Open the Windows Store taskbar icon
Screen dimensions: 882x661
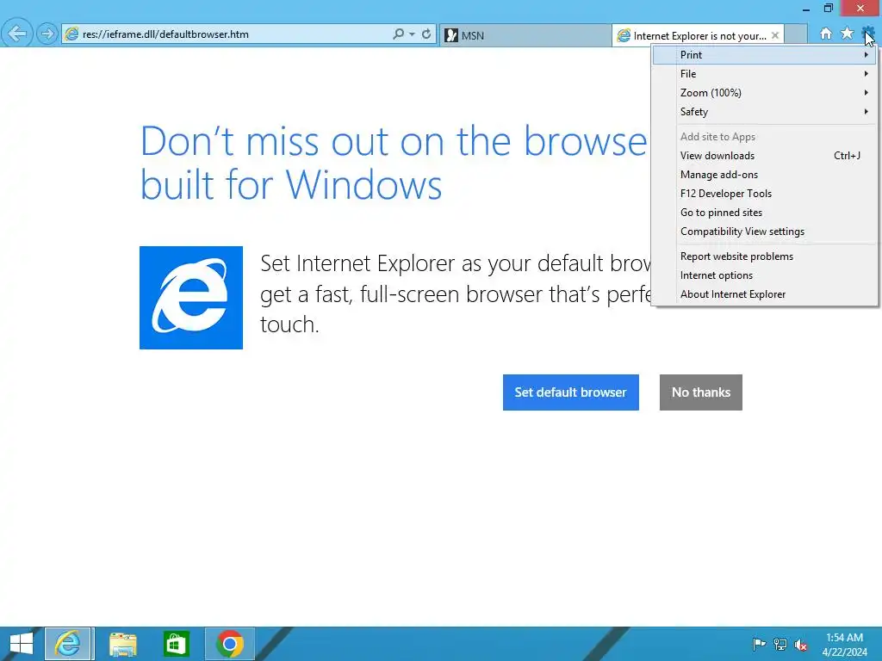(176, 644)
